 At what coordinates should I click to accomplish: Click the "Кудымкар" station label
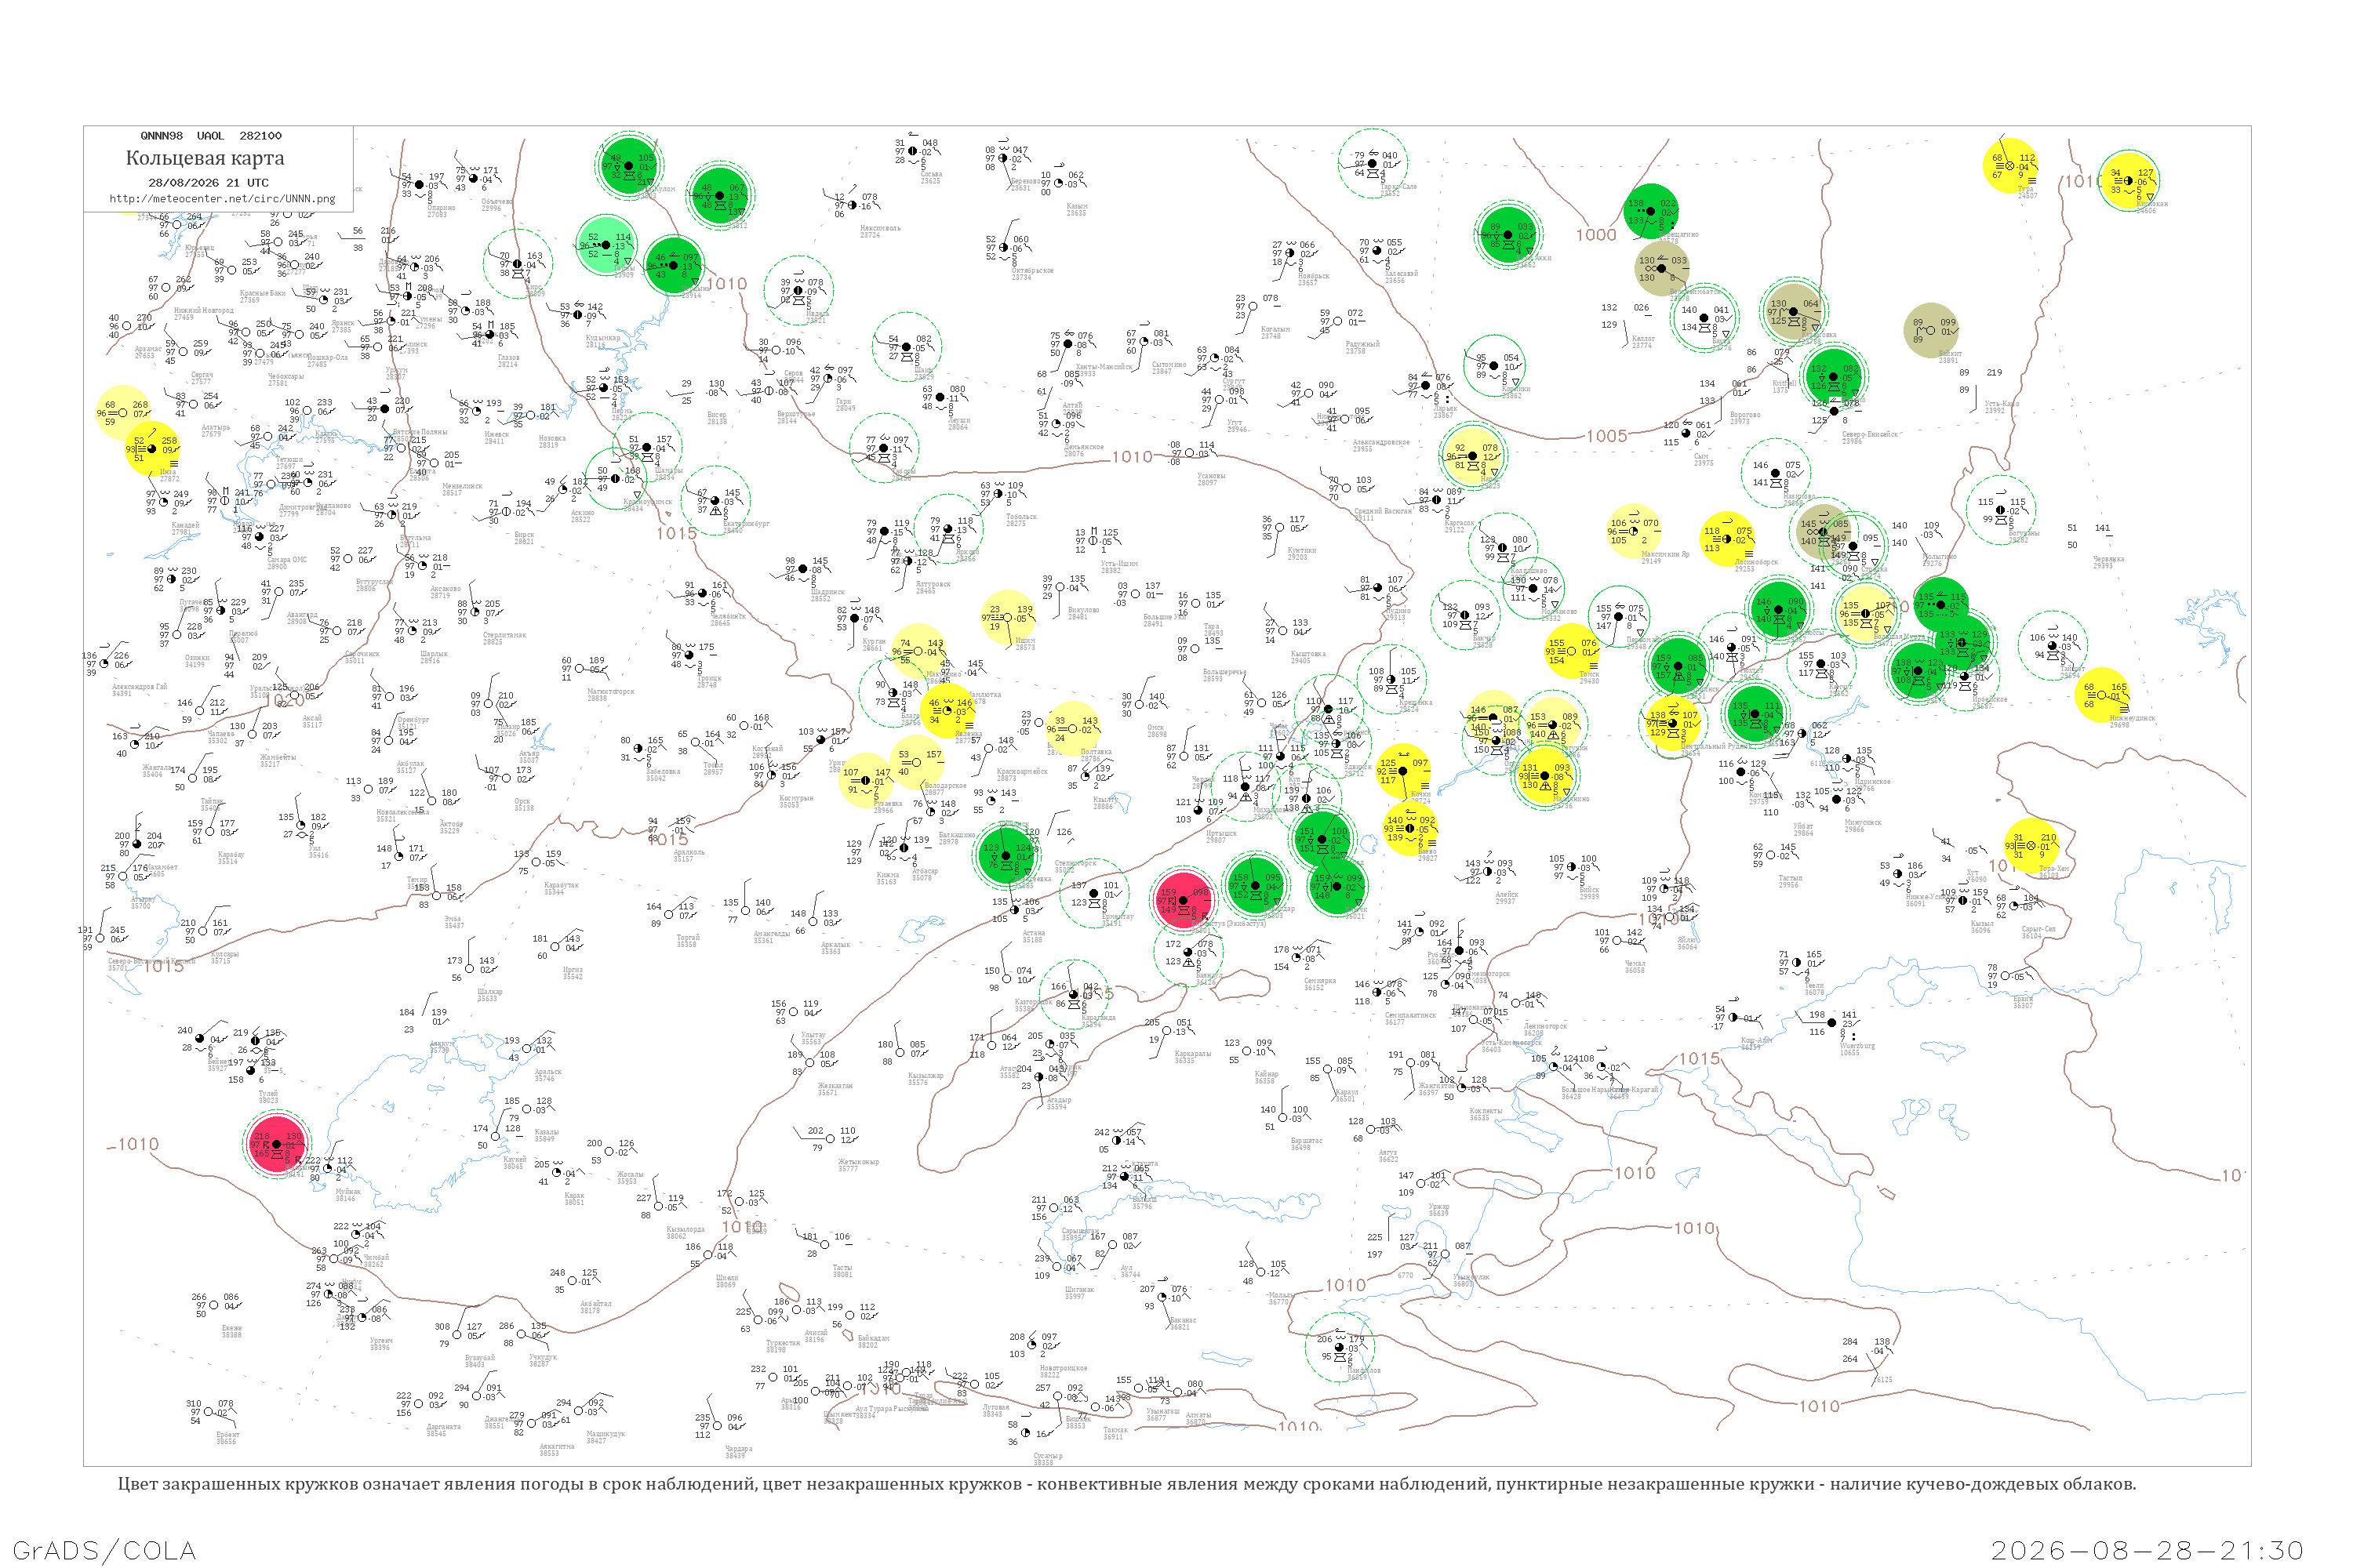point(603,338)
